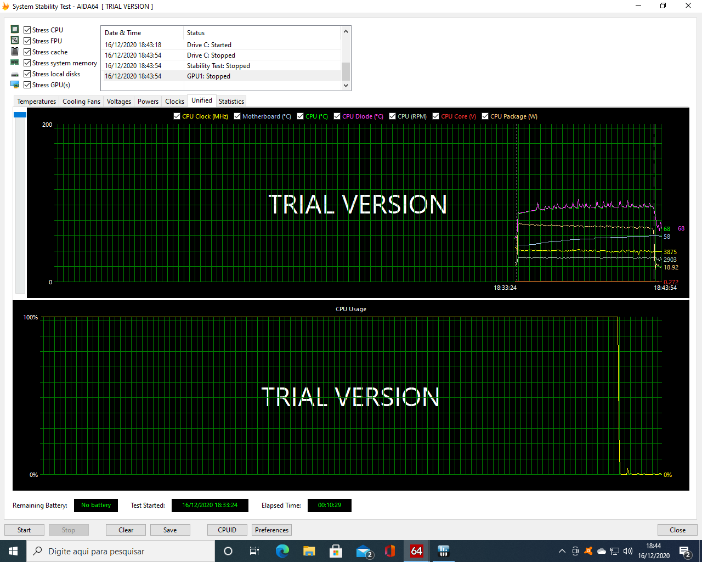This screenshot has width=702, height=562.
Task: Toggle the CPU Core (V) graph checkbox
Action: (x=435, y=116)
